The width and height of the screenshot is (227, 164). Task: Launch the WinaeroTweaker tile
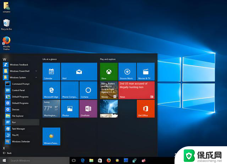coord(51,136)
